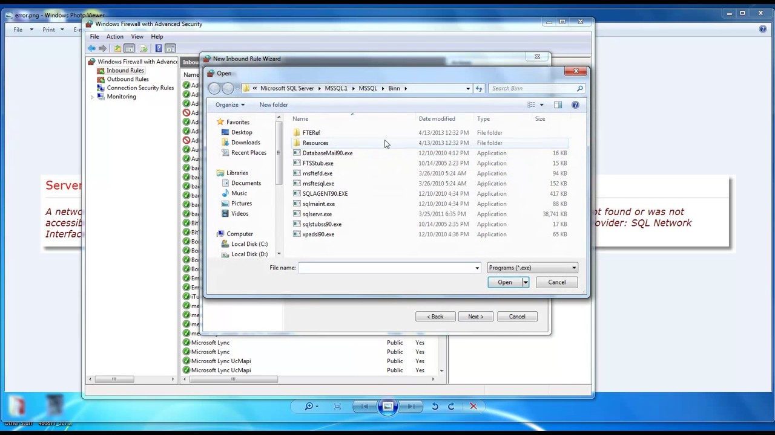Click the Forward arrow in Open dialog
775x435 pixels.
228,88
